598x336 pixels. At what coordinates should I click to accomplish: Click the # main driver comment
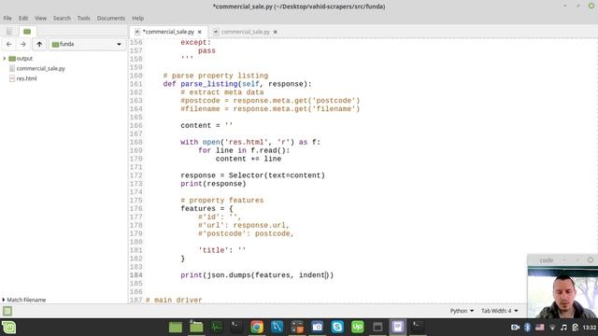(x=174, y=300)
